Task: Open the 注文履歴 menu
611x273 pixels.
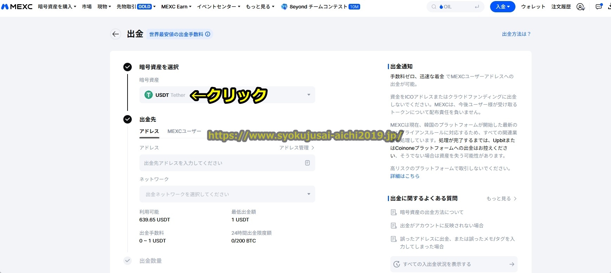Action: coord(561,7)
